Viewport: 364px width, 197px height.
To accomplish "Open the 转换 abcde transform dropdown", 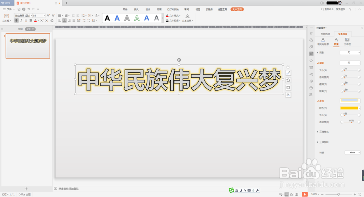I will tap(352, 153).
